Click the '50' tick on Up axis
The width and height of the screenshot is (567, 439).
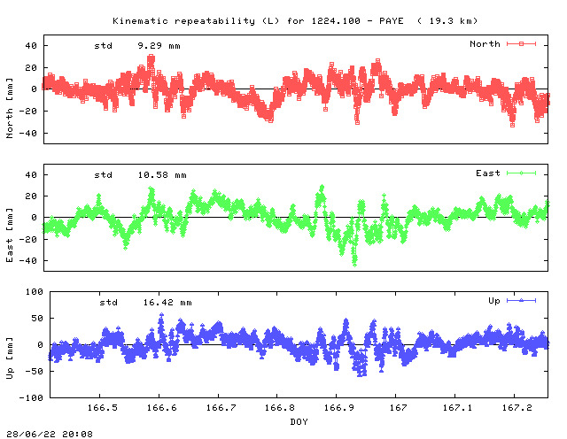pyautogui.click(x=37, y=319)
